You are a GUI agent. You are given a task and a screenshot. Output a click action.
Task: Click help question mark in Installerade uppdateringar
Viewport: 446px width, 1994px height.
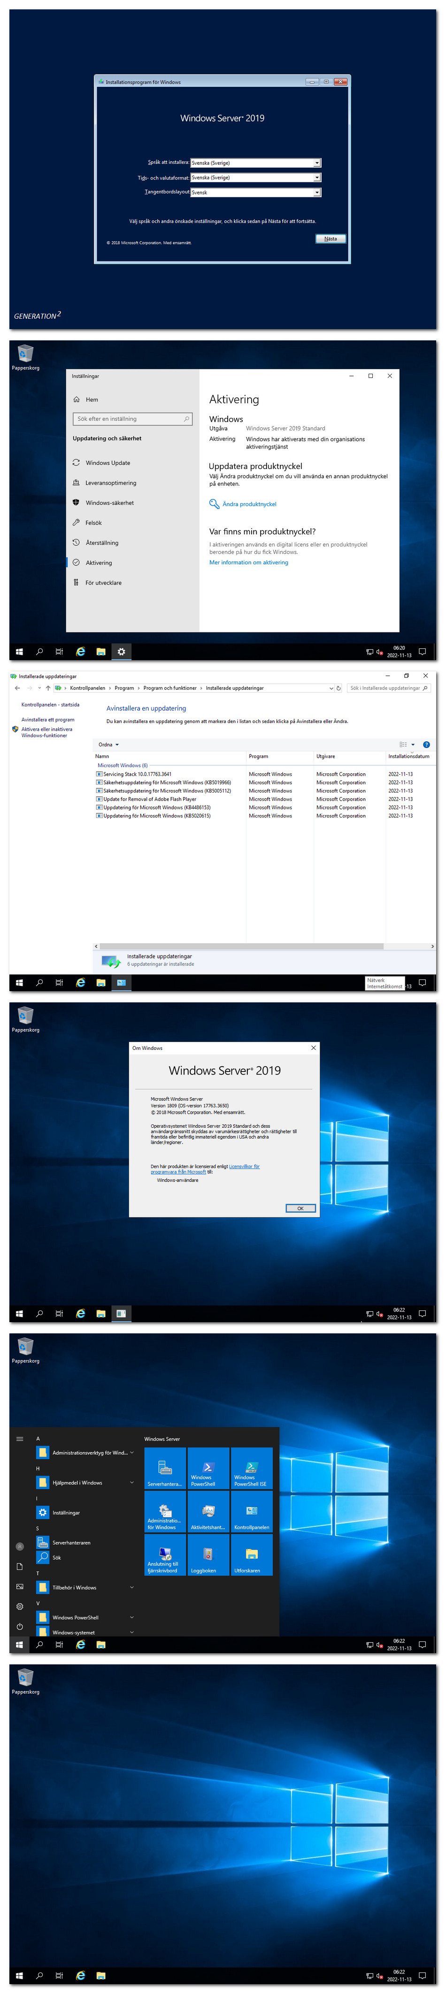[426, 745]
